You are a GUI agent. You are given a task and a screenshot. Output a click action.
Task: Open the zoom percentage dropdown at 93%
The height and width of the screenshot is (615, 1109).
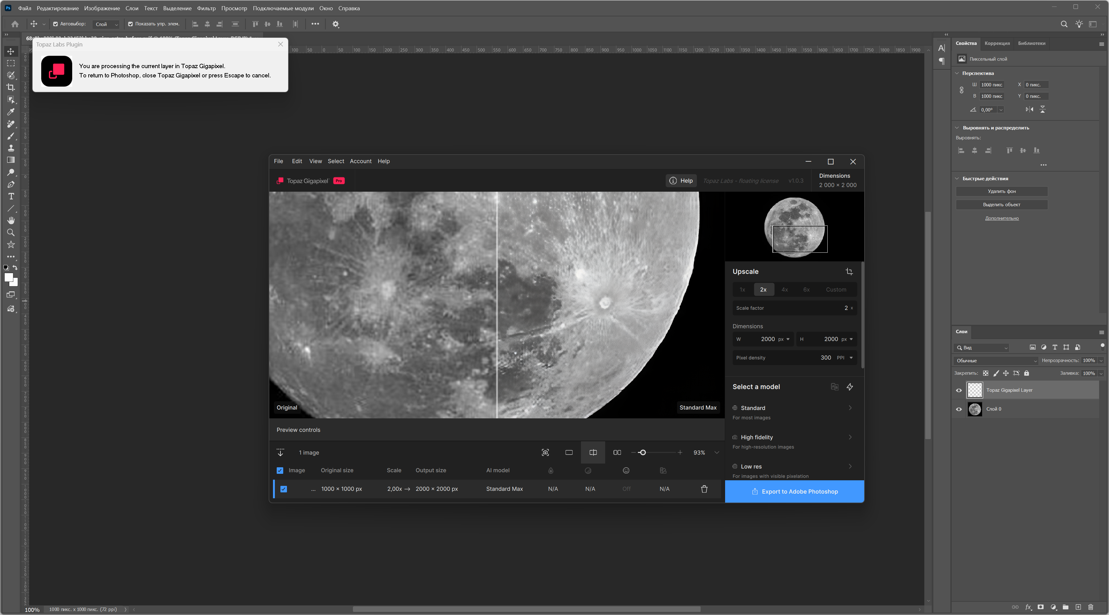pyautogui.click(x=716, y=452)
